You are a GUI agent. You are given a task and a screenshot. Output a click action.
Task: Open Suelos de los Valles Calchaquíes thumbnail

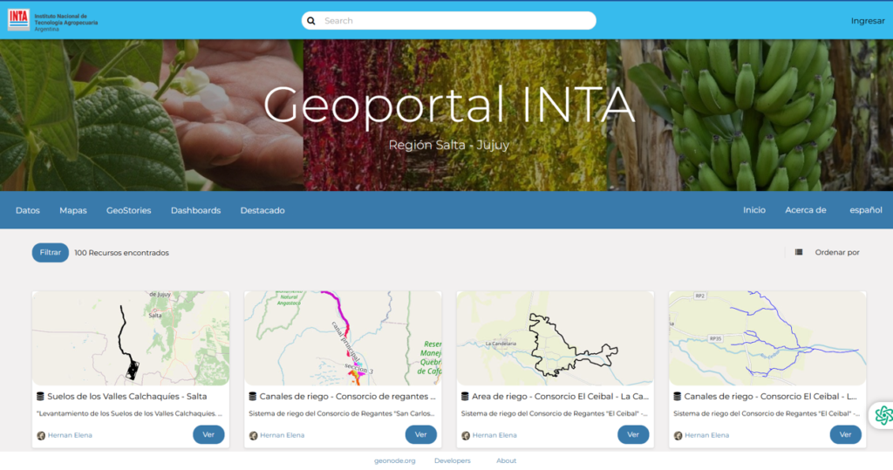click(x=131, y=338)
